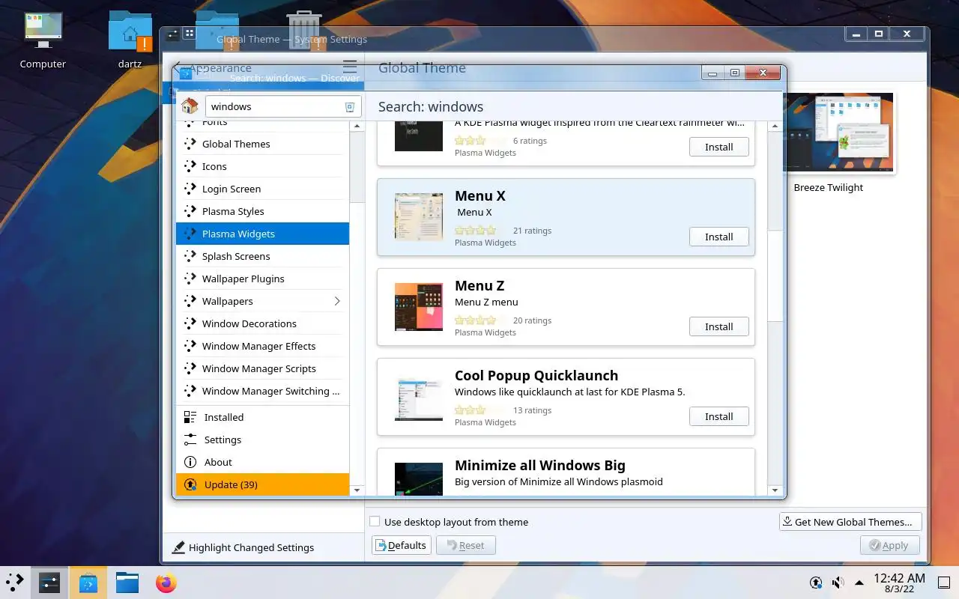Open the Global Themes category

[x=262, y=144]
